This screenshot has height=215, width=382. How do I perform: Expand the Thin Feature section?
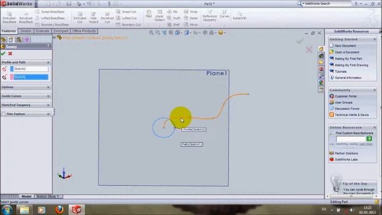pos(48,114)
